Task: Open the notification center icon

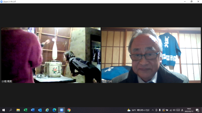Action: (197, 110)
